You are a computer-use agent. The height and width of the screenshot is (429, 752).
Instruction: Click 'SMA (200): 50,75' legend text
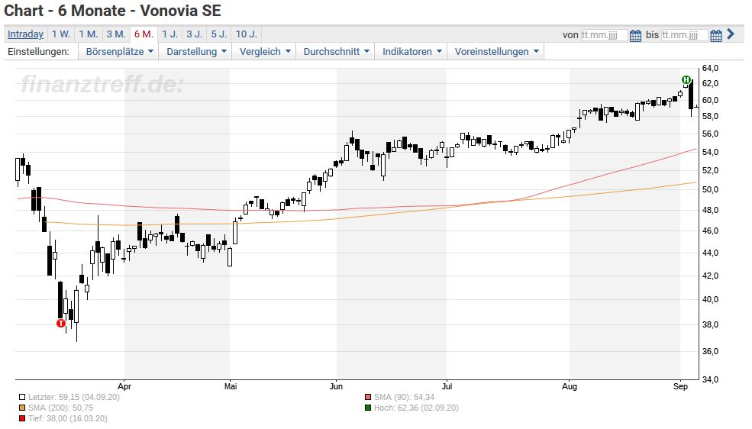click(60, 408)
